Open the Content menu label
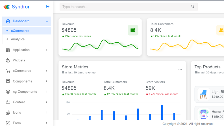The width and height of the screenshot is (224, 126). pos(19,102)
